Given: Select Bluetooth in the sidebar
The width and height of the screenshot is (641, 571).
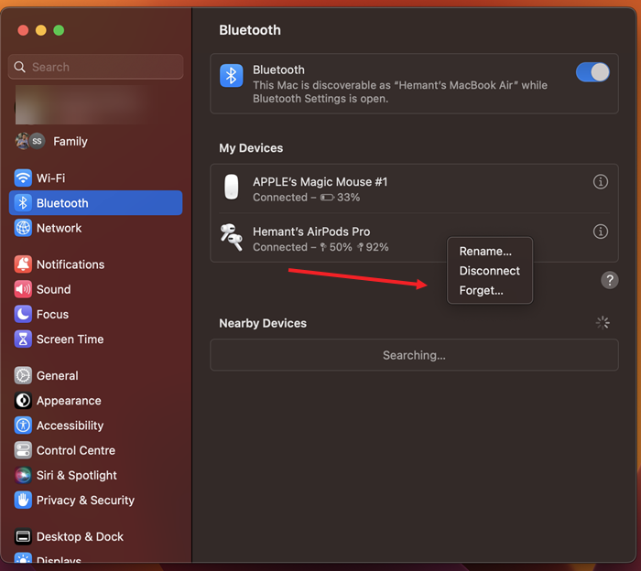Looking at the screenshot, I should point(95,203).
